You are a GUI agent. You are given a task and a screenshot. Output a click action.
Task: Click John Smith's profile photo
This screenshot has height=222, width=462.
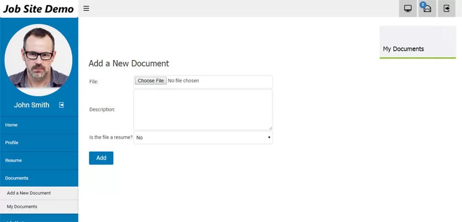tap(38, 60)
